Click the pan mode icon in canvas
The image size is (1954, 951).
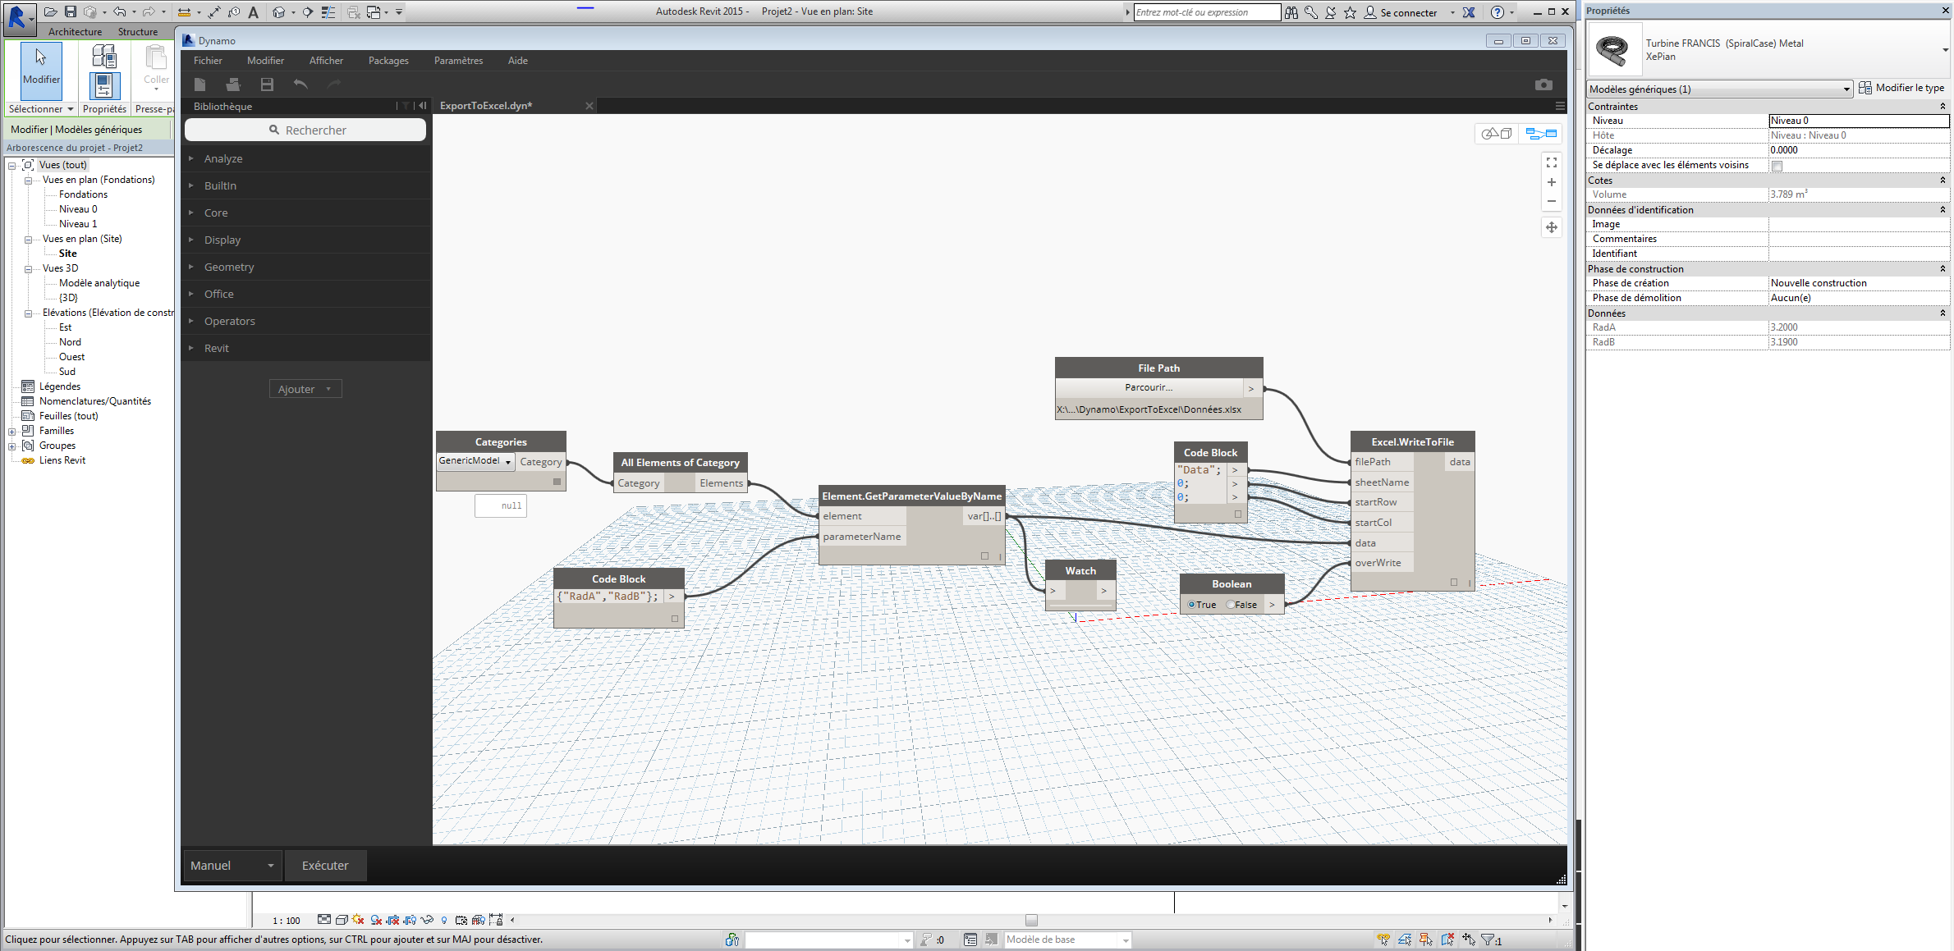point(1552,227)
